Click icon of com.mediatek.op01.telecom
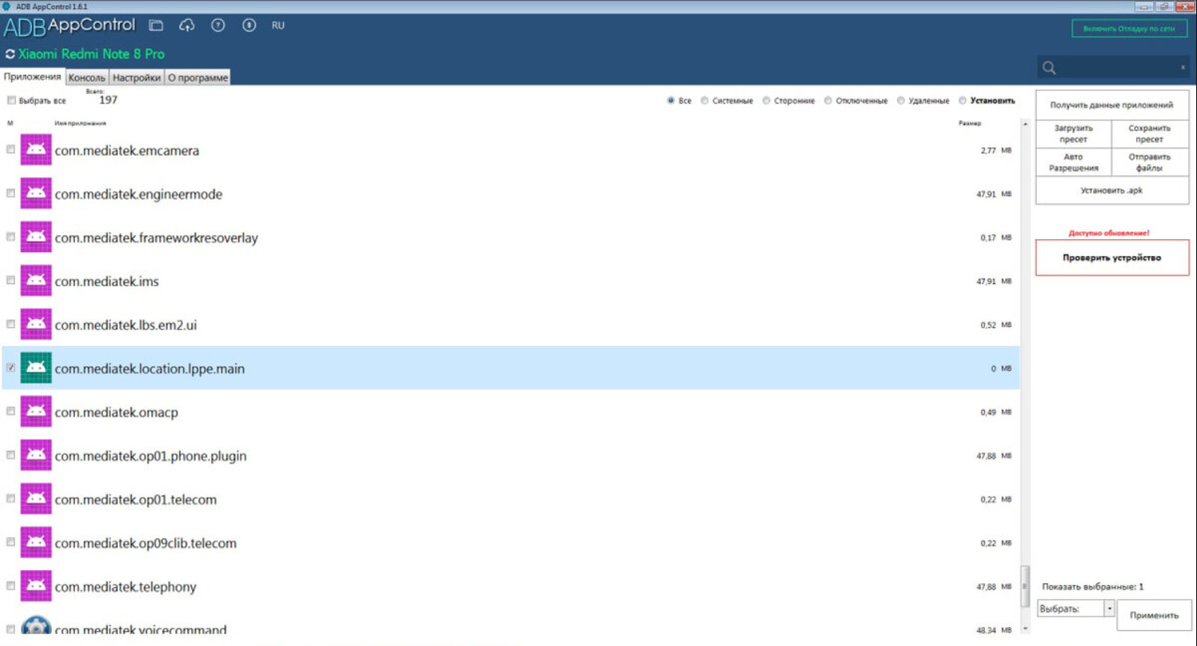This screenshot has width=1197, height=646. click(36, 498)
